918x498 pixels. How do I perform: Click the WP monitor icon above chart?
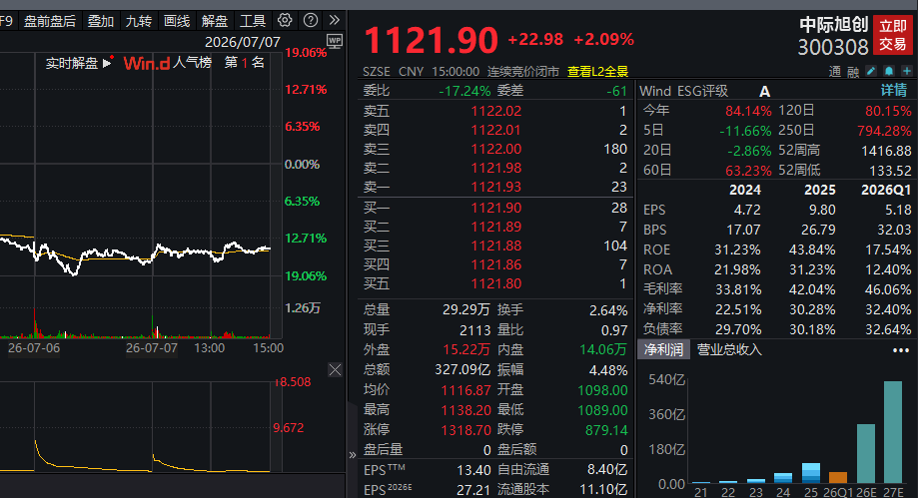[335, 40]
